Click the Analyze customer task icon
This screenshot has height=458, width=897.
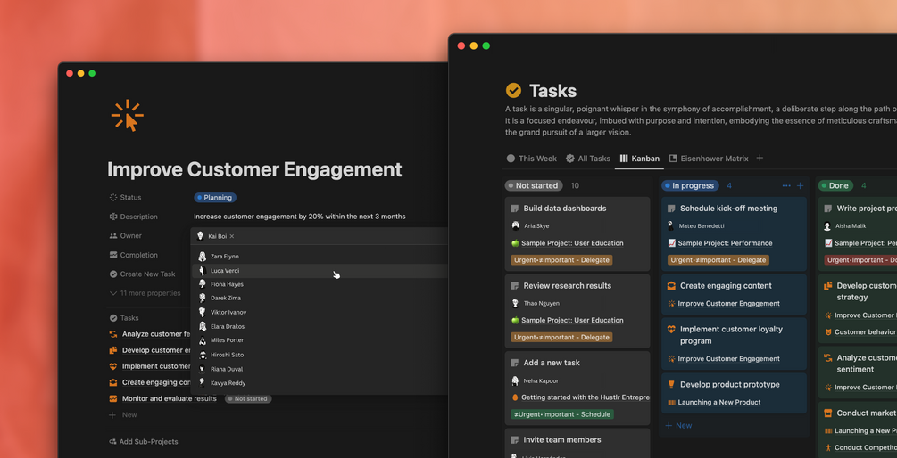click(x=113, y=334)
